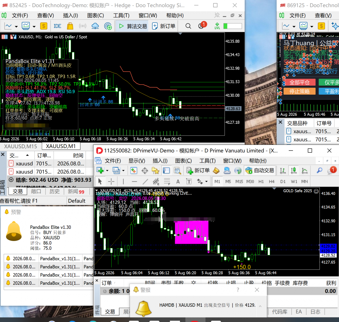Open 显示(V) menu in the DPrimeVU window

pos(137,161)
